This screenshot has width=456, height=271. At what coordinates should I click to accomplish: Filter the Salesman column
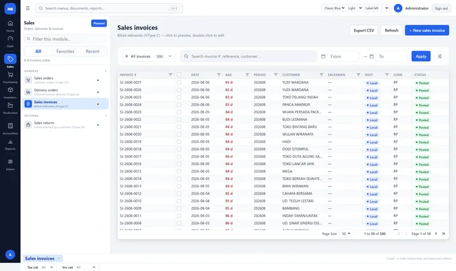coord(358,75)
